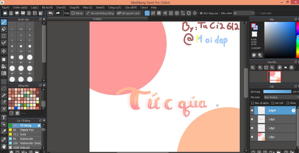The height and width of the screenshot is (153, 299).
Task: Delete selected palette color with trash icon
Action: point(17,113)
